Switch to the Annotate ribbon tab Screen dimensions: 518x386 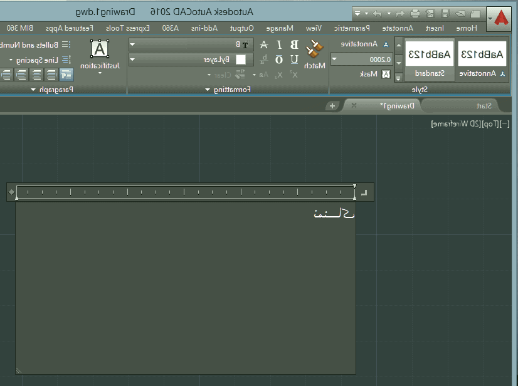click(x=398, y=28)
